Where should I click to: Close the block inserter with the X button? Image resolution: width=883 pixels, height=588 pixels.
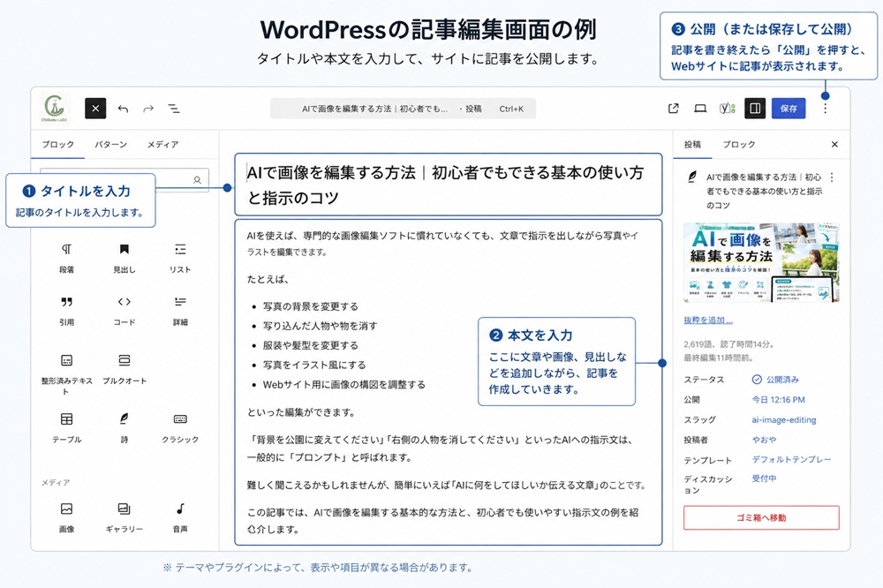(x=95, y=108)
